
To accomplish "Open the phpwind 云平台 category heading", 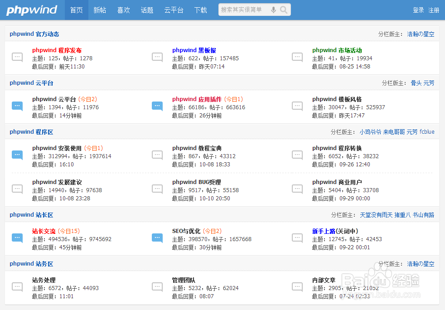I will [x=32, y=83].
